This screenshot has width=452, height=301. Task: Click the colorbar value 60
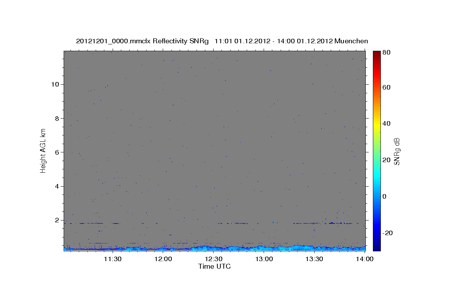point(387,87)
